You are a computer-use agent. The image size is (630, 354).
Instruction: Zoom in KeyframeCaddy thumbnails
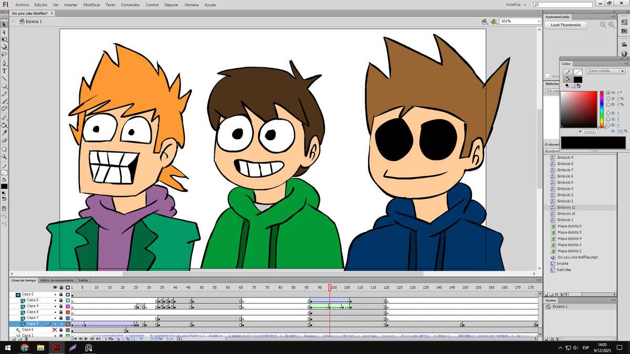(x=612, y=25)
